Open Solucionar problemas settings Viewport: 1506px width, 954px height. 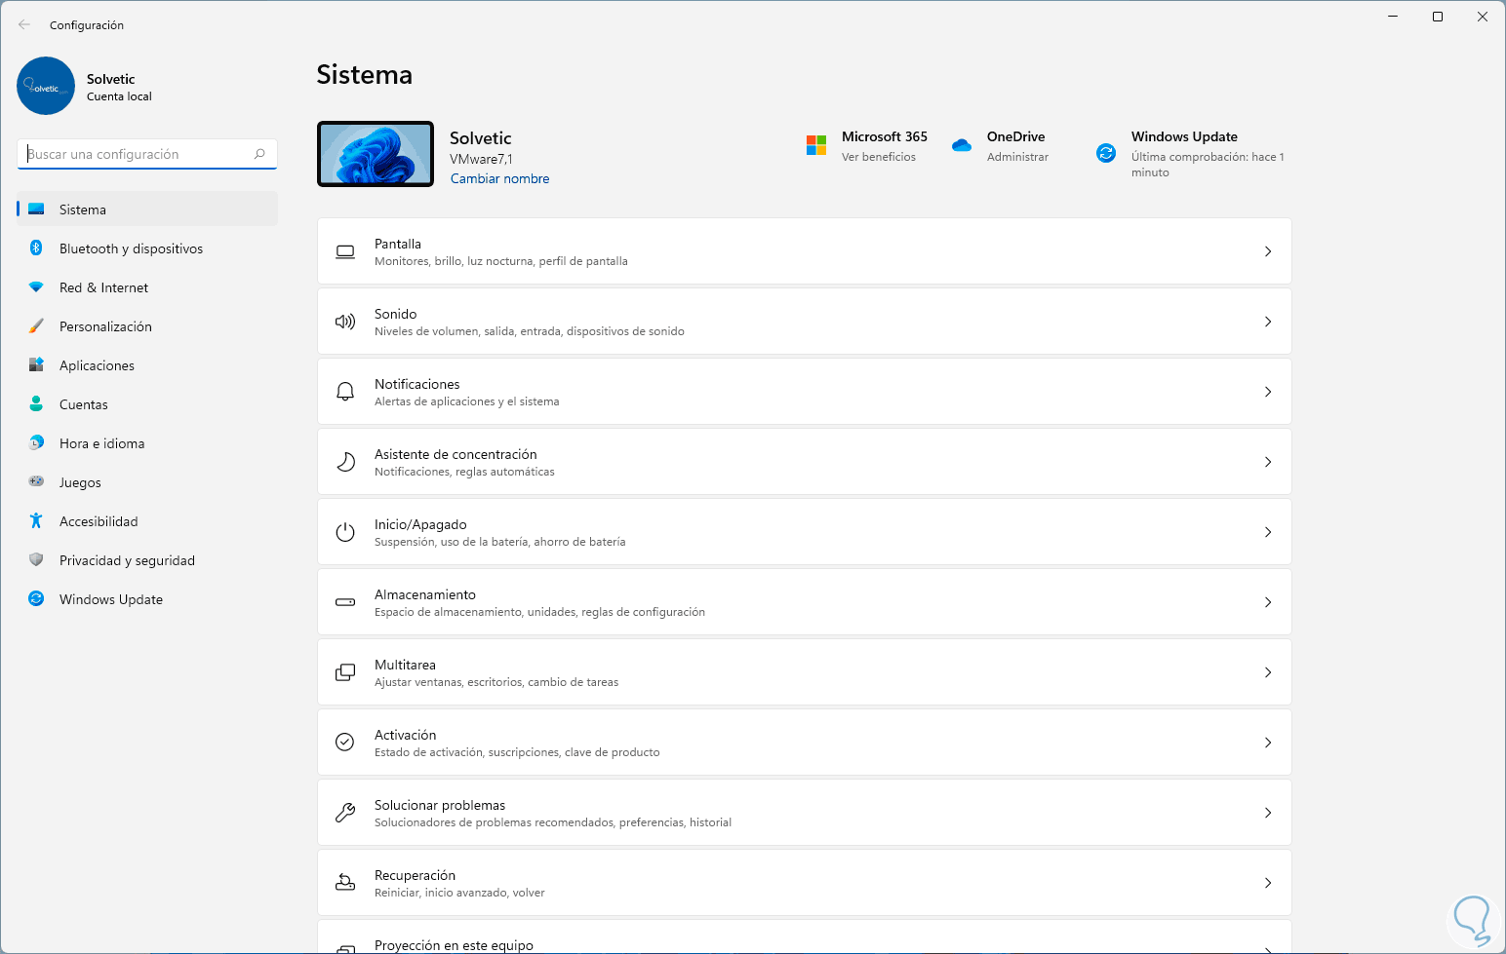[804, 813]
